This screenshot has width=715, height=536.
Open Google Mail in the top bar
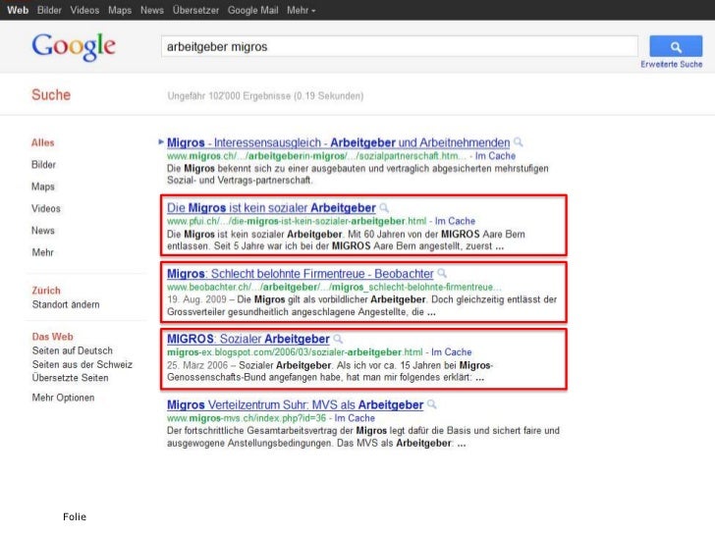coord(253,10)
